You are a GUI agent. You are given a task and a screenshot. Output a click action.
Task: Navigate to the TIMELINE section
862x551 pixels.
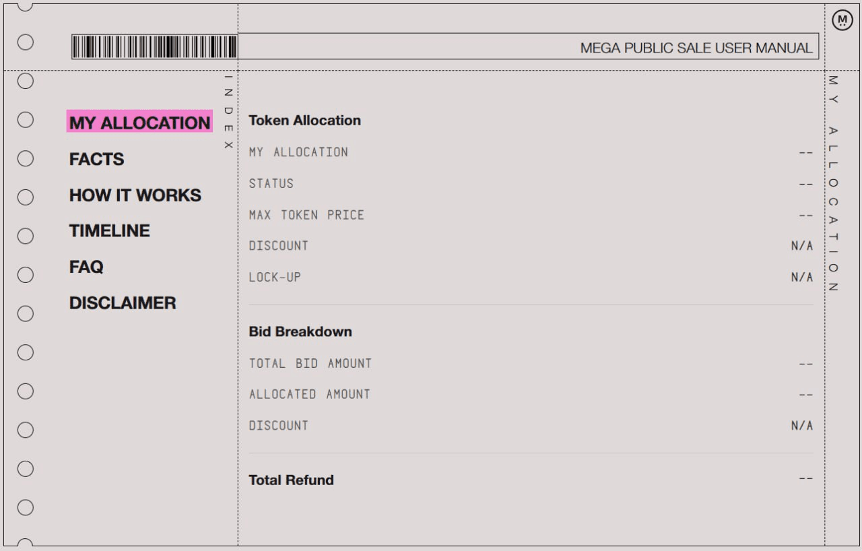point(110,231)
